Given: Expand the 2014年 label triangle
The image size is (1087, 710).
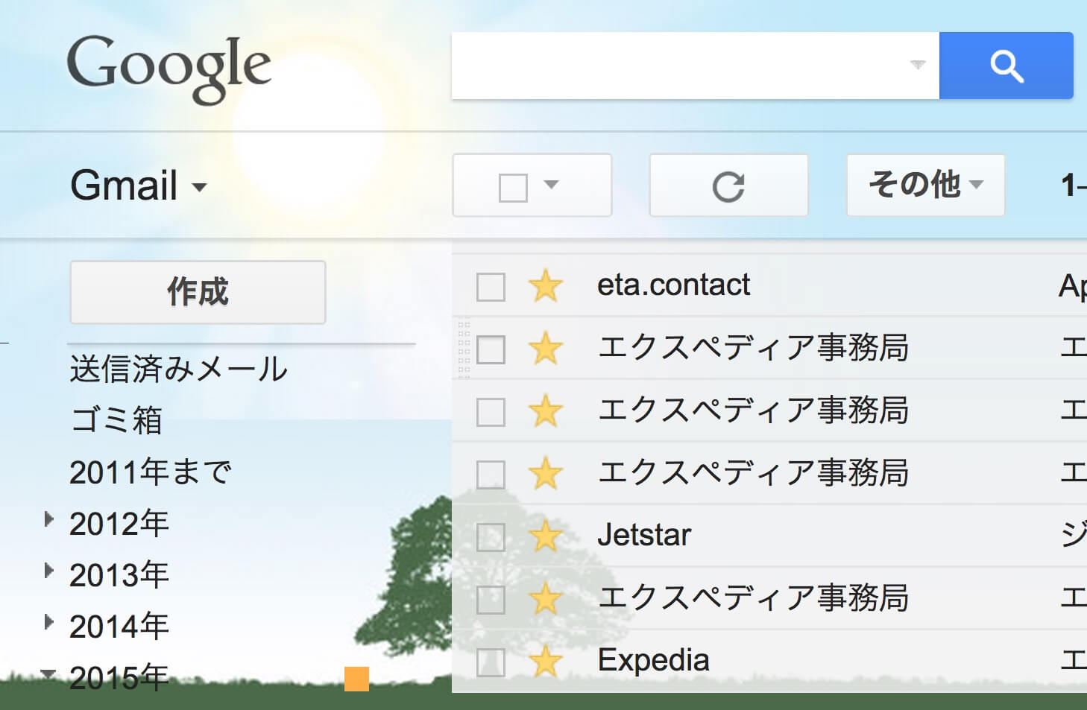Looking at the screenshot, I should click(48, 622).
